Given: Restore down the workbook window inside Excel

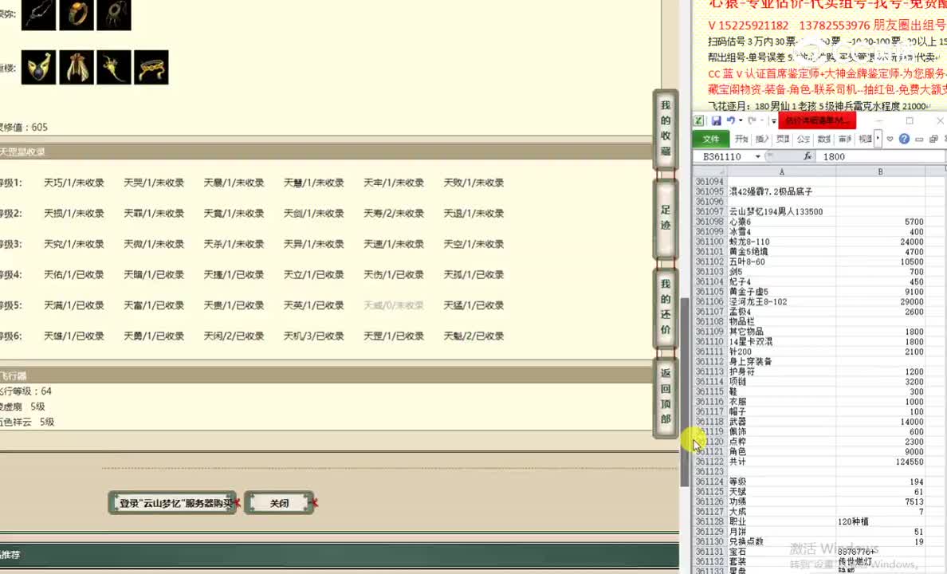Looking at the screenshot, I should pos(933,140).
